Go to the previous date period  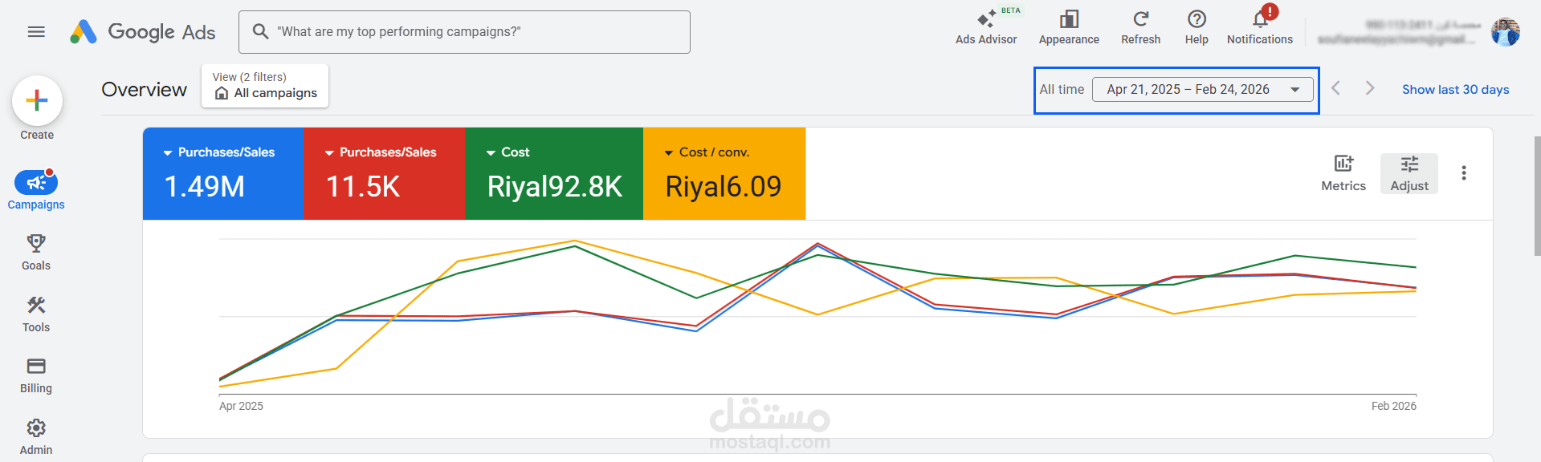(1336, 88)
